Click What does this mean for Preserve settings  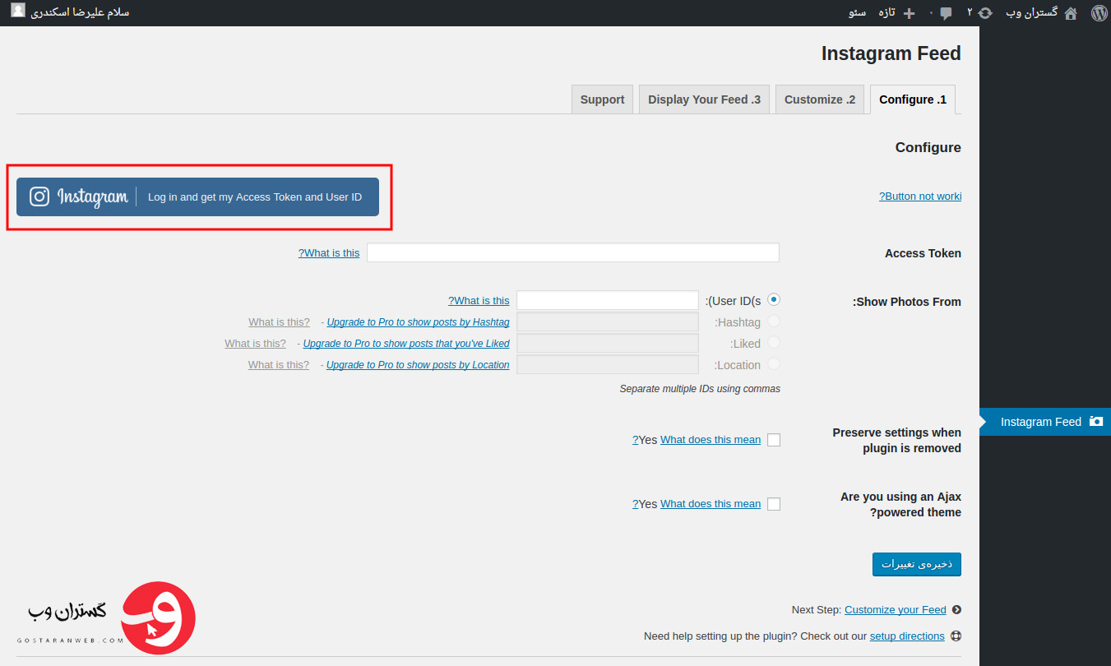[x=711, y=440]
